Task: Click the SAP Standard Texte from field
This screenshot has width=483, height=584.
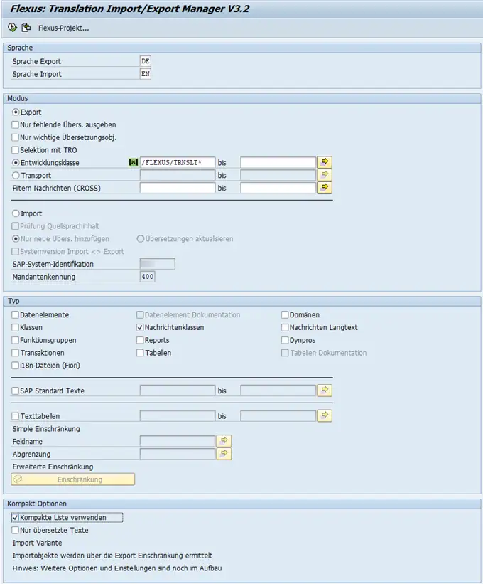Action: point(178,391)
